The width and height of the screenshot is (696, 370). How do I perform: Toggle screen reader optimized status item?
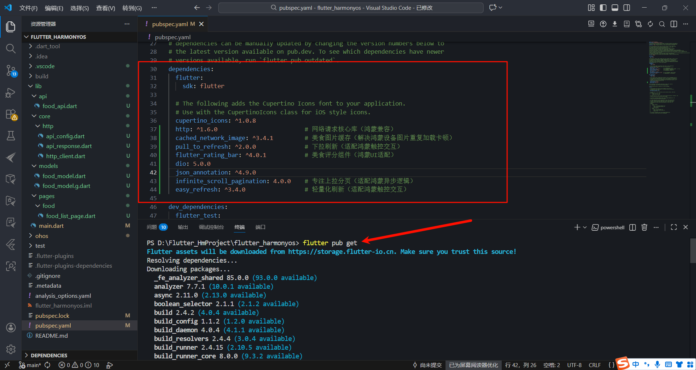(x=473, y=365)
